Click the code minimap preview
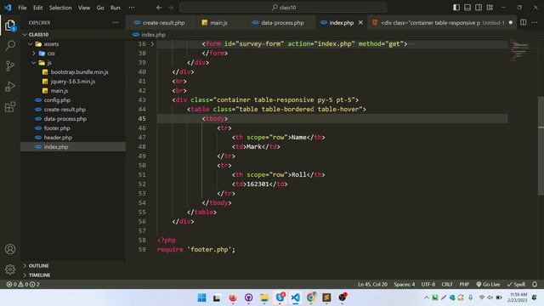Image resolution: width=544 pixels, height=306 pixels. tap(519, 51)
